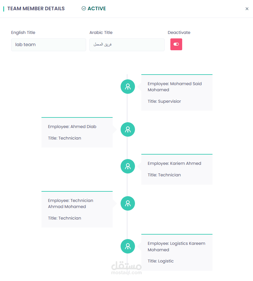The image size is (253, 281).
Task: Close the Team Member Details dialog
Action: [247, 9]
